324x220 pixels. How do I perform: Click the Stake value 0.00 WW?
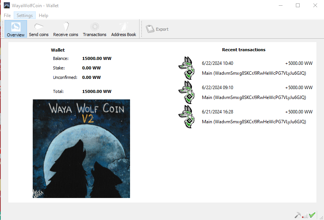pyautogui.click(x=91, y=68)
